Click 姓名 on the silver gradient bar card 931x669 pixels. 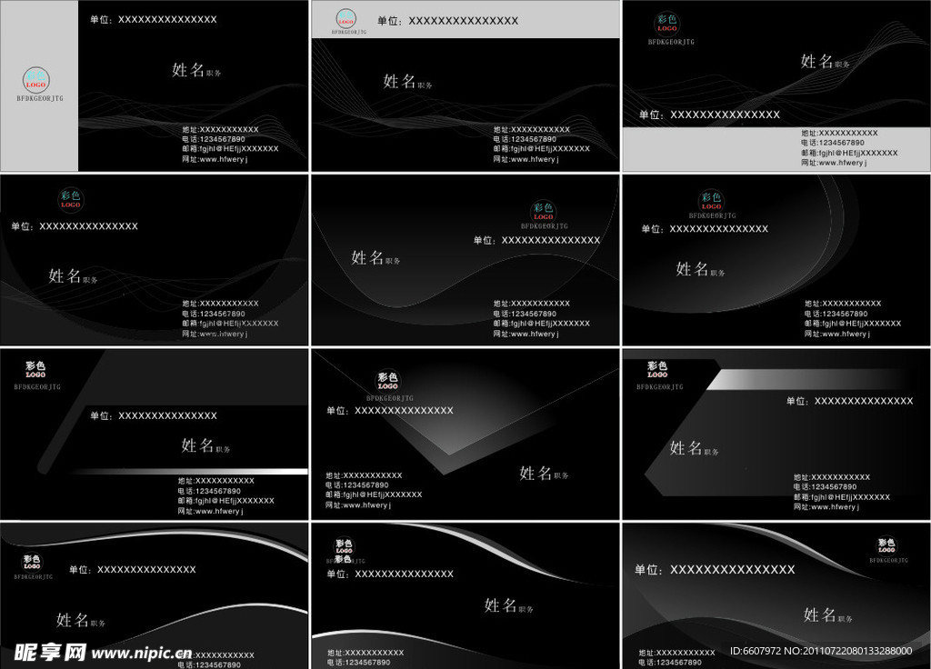pos(686,448)
